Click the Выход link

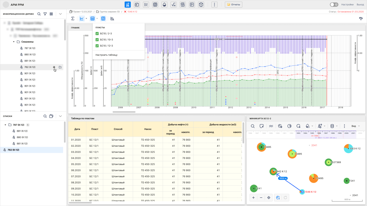[x=360, y=5]
